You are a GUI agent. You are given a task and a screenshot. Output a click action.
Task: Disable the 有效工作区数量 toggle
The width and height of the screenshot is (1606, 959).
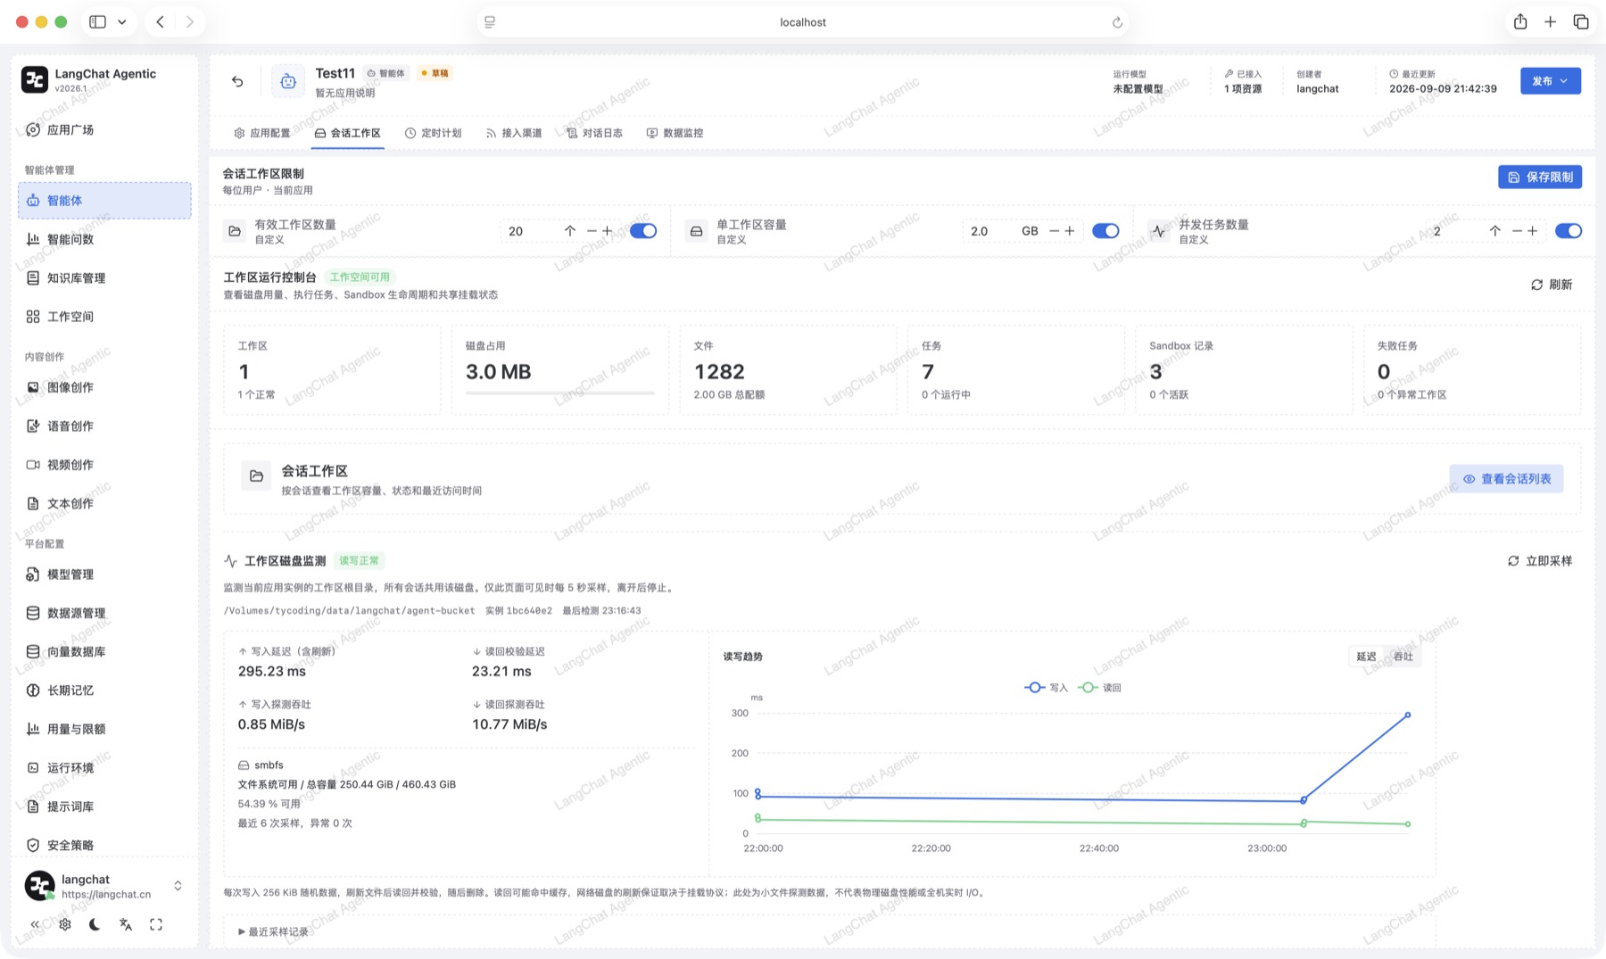[643, 231]
